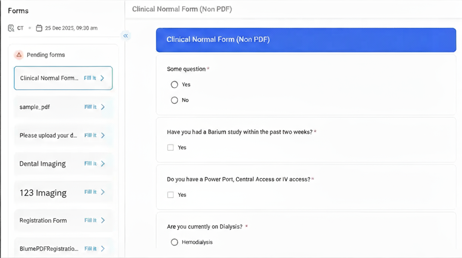The height and width of the screenshot is (258, 462).
Task: Click the CT modality scan icon
Action: pos(11,28)
